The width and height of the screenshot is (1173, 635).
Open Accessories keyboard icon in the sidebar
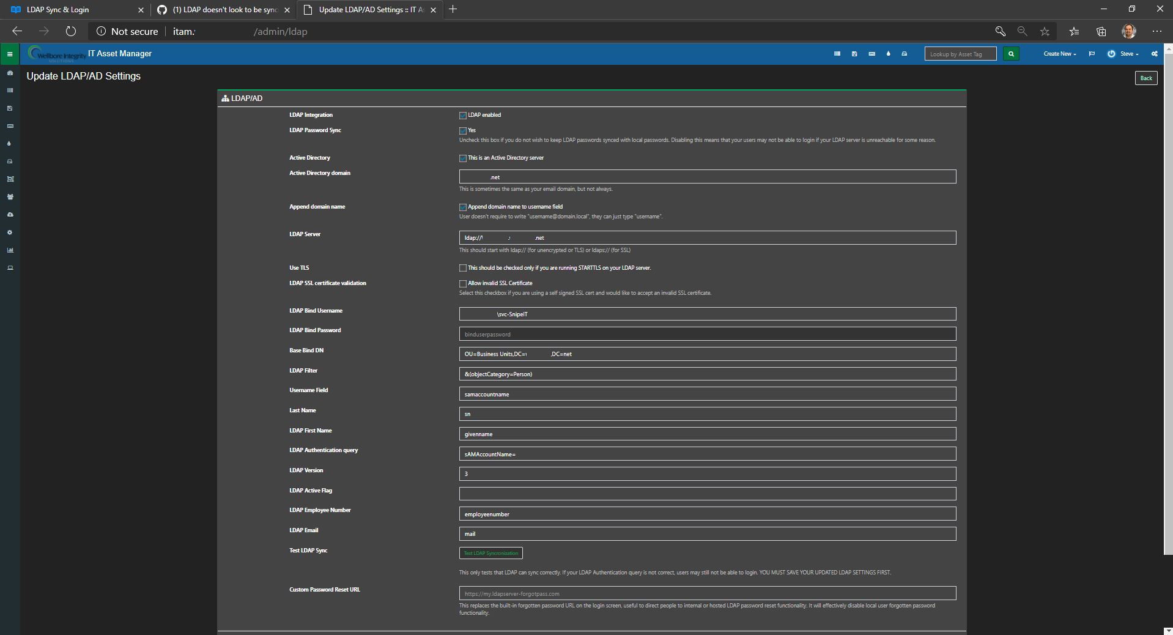click(10, 126)
